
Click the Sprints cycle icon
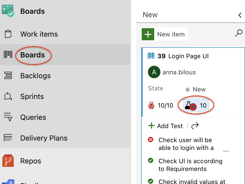pyautogui.click(x=8, y=96)
